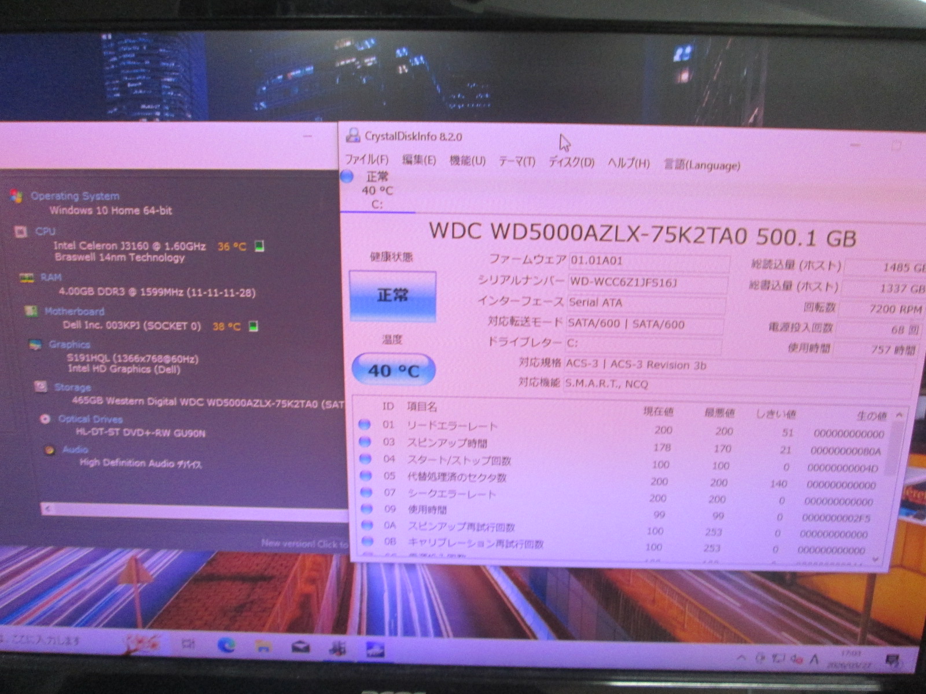The image size is (926, 694).
Task: Click the blue 正常 health status button
Action: coord(392,296)
